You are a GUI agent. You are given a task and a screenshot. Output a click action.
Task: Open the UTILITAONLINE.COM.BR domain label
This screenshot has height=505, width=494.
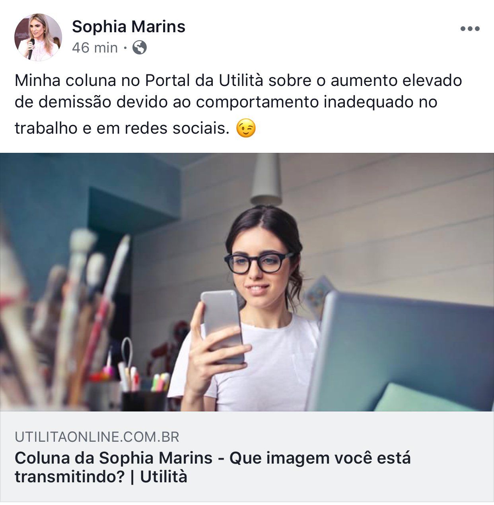(x=97, y=437)
